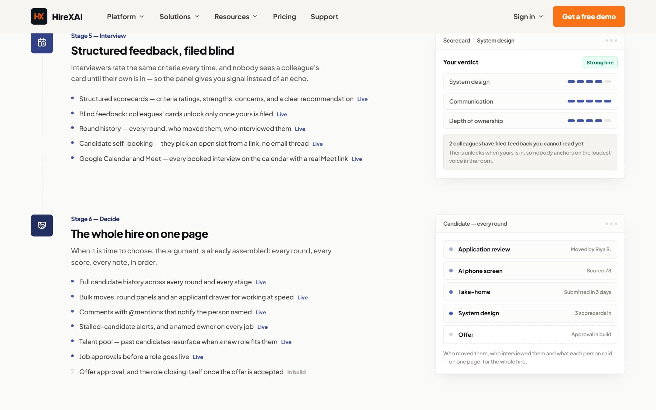Click the Depth of ownership rating bar

click(589, 121)
